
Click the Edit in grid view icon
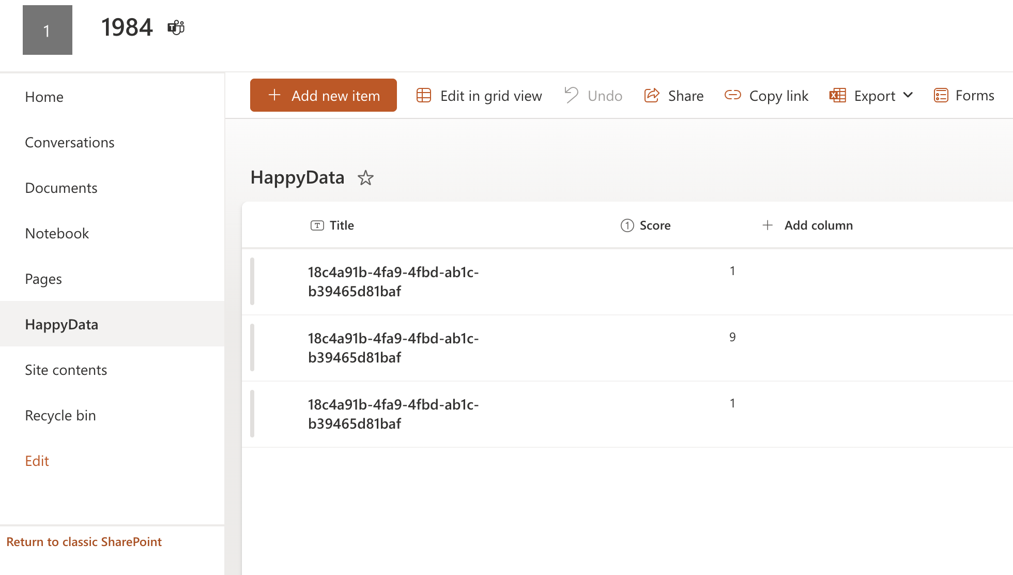(x=423, y=96)
